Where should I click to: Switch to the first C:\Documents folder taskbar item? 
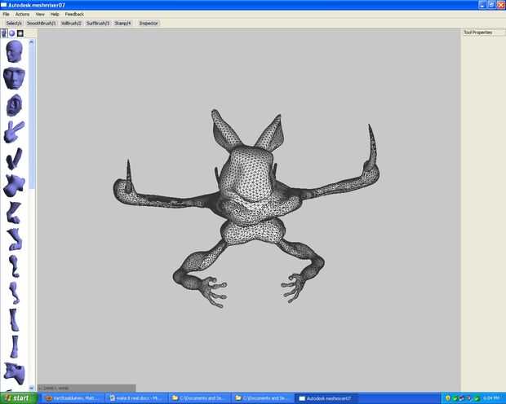[199, 398]
